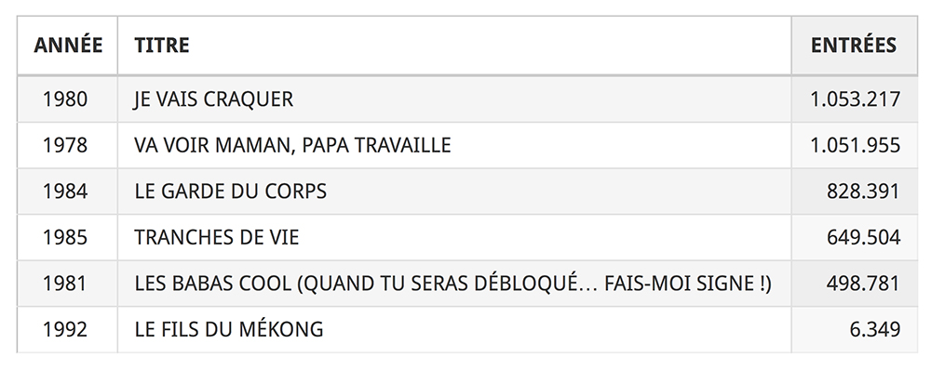Open TRANCHES DE VIE entry
Image resolution: width=931 pixels, height=370 pixels.
tap(217, 238)
